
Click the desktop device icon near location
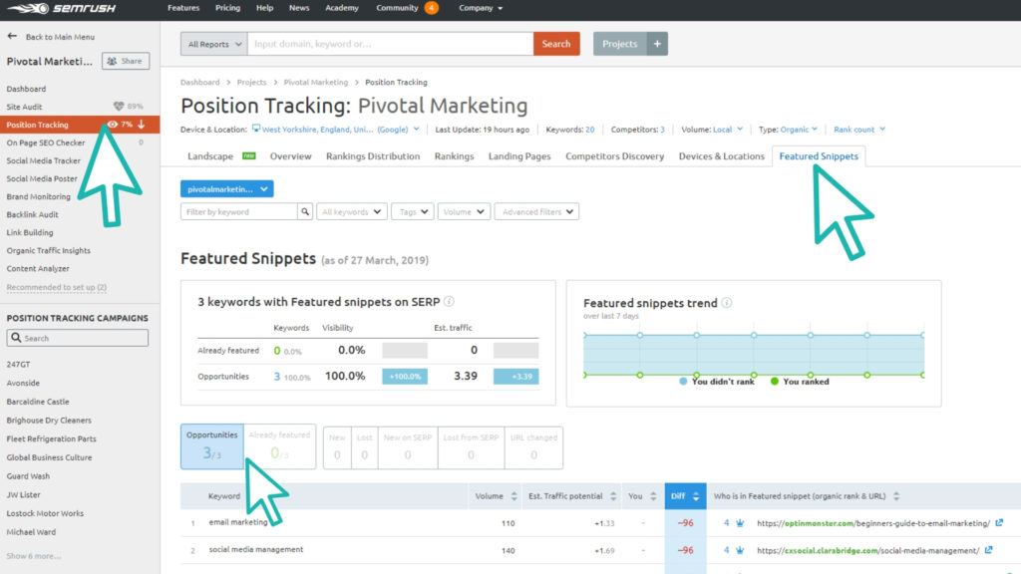(x=256, y=129)
